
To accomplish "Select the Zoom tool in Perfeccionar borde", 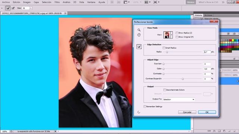I will point(139,30).
